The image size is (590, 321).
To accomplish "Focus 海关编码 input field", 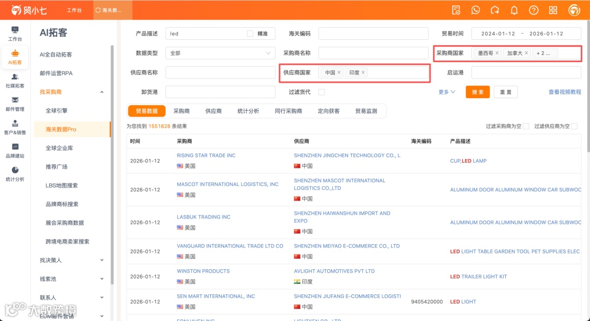I will click(x=373, y=33).
